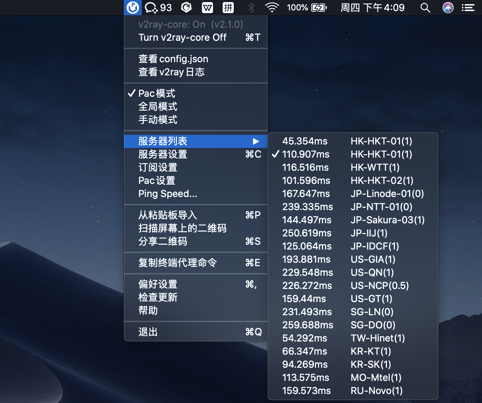Open Notification Center list icon

[468, 7]
